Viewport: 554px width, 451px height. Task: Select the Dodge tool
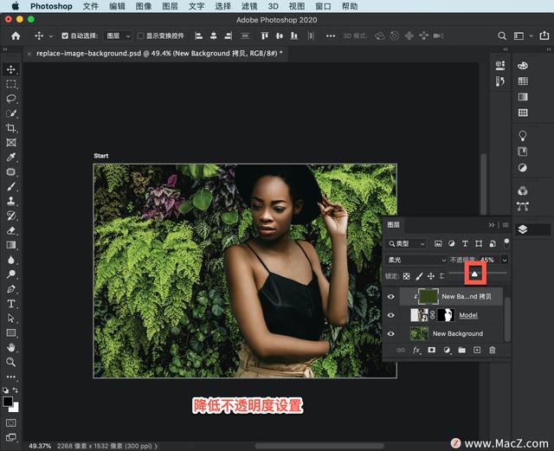[11, 274]
